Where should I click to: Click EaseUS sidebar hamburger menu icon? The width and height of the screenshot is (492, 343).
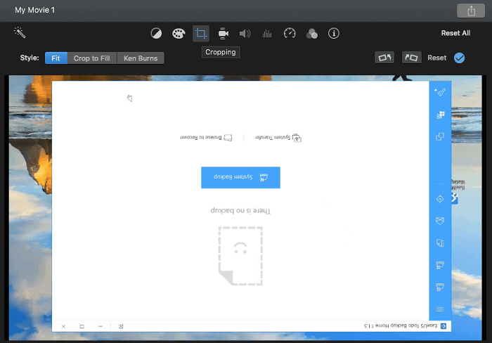pyautogui.click(x=440, y=309)
